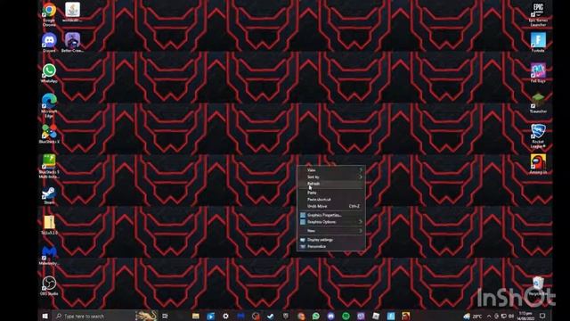Select Rocket League desktop icon
The image size is (570, 321).
pos(538,136)
